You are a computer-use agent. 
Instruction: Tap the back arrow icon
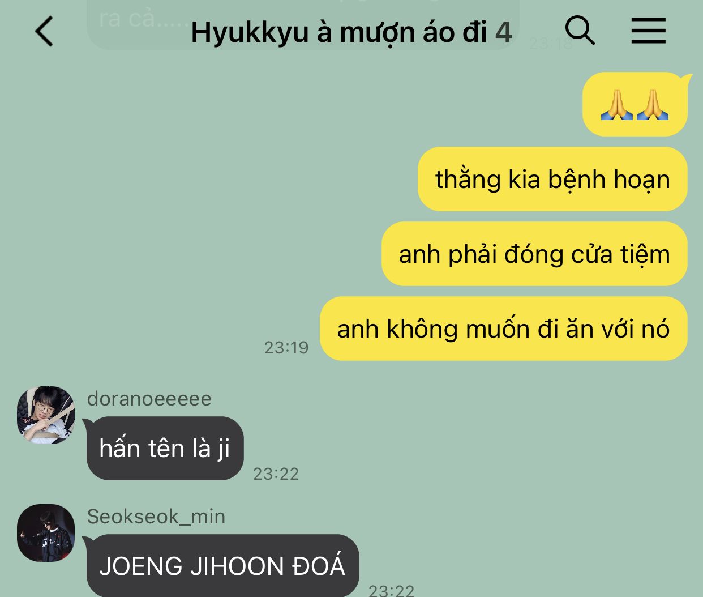[44, 31]
